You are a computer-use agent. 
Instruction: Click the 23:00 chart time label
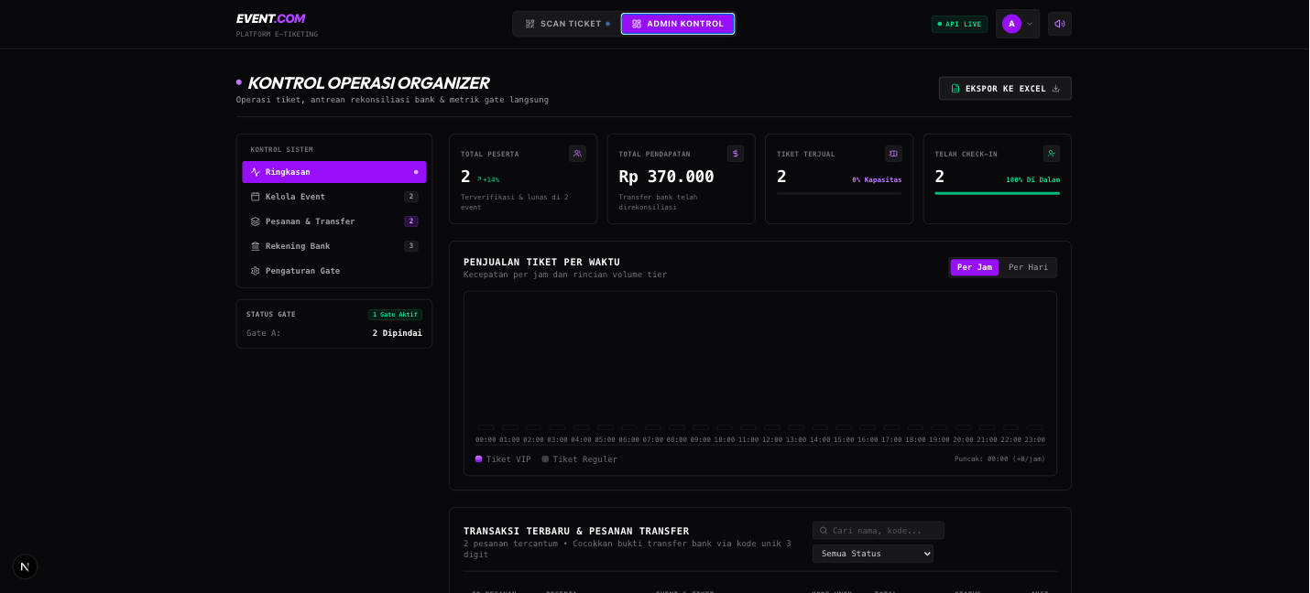pyautogui.click(x=1034, y=440)
